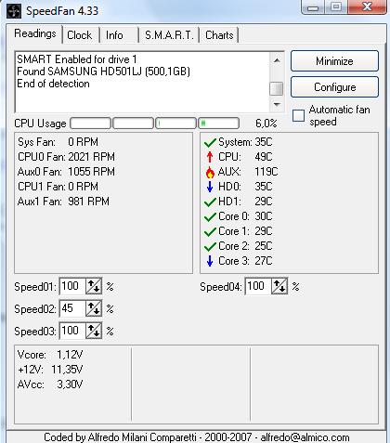Click the log scrollbar down arrow

pos(277,105)
